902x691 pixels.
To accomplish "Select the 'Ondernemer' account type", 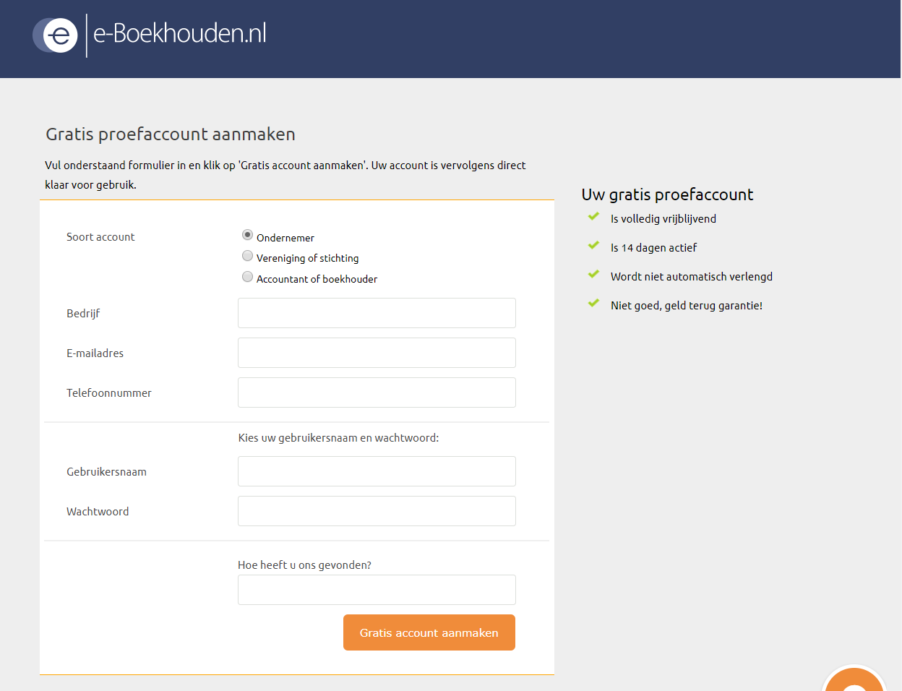I will [x=247, y=234].
